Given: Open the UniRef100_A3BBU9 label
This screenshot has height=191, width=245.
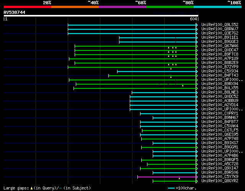Looking at the screenshot, I should (x=220, y=100).
